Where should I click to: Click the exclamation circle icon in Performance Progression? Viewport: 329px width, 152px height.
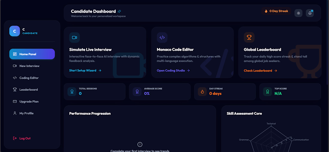140,144
